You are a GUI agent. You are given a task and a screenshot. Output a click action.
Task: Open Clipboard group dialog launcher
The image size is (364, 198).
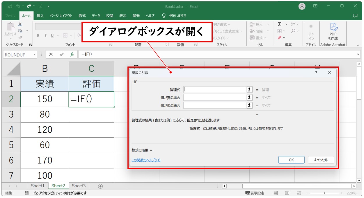(x=31, y=45)
